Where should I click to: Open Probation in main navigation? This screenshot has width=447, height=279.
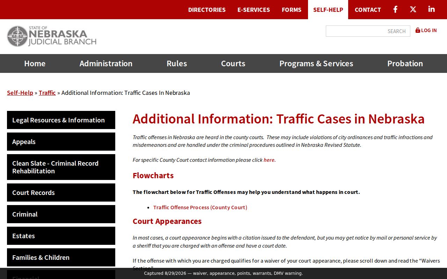pos(405,63)
